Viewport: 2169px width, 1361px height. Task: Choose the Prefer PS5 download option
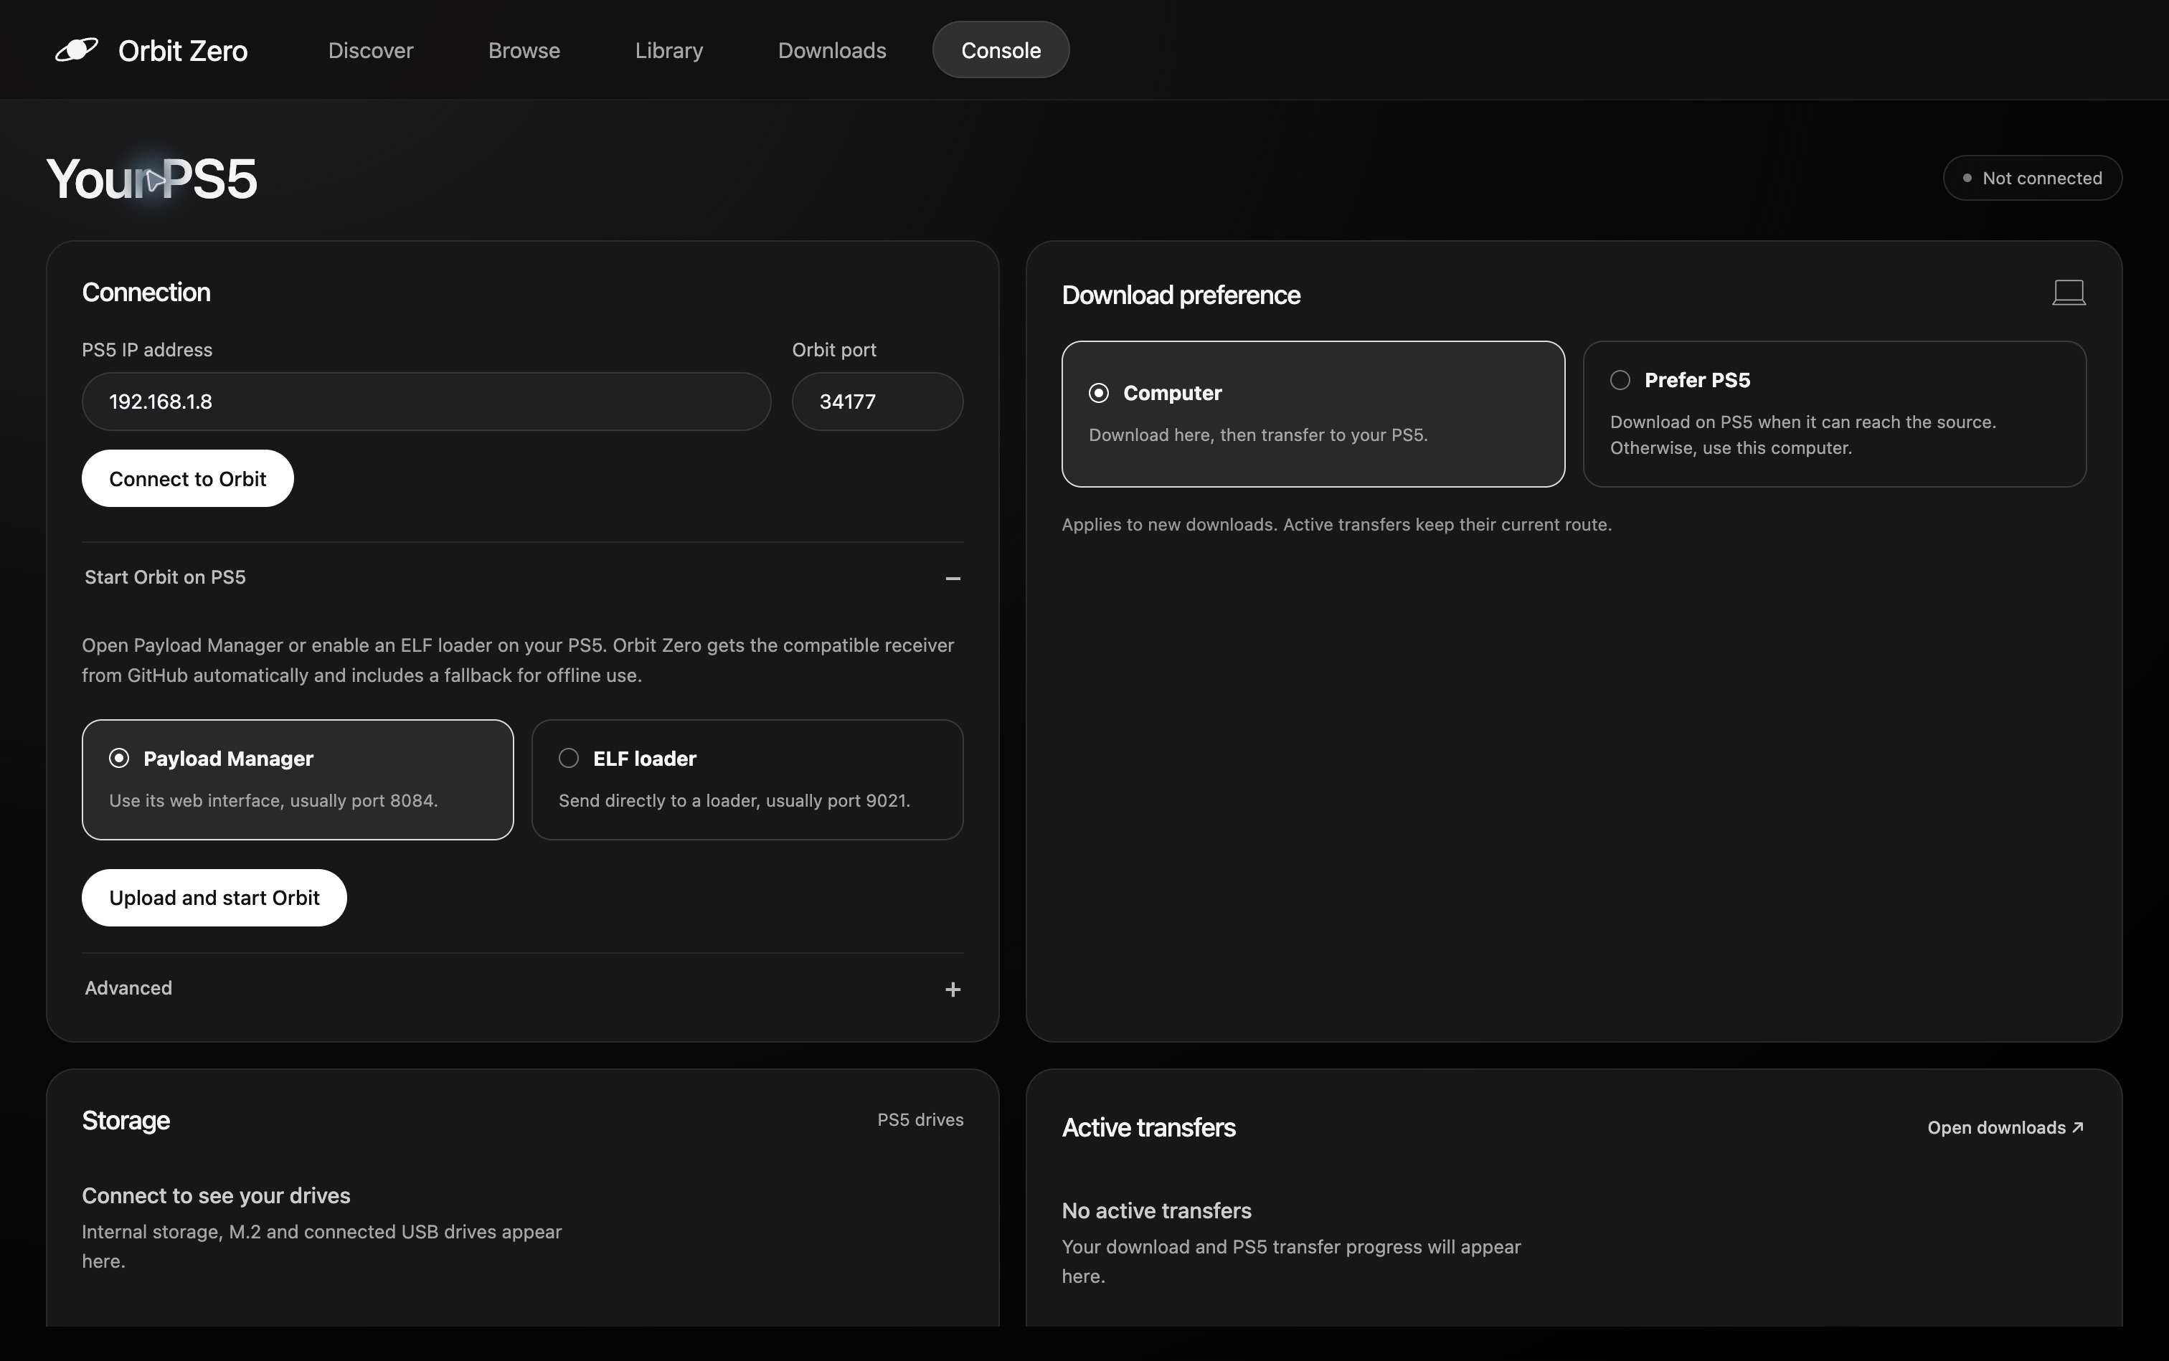pyautogui.click(x=1834, y=414)
